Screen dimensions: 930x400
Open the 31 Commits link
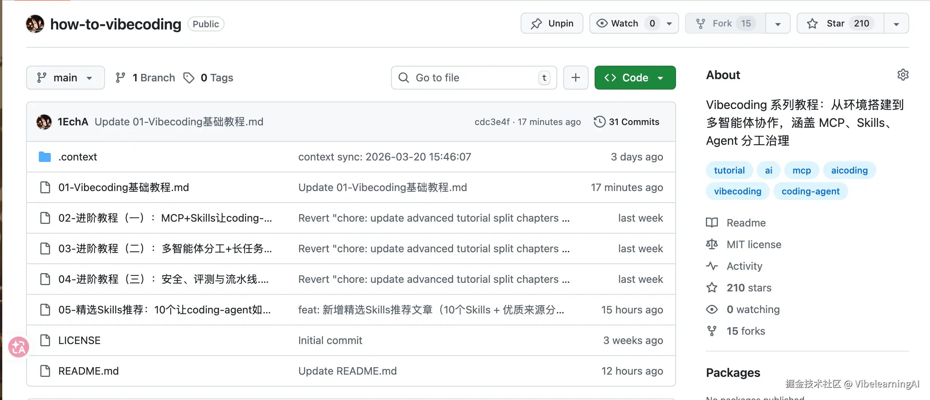point(633,122)
